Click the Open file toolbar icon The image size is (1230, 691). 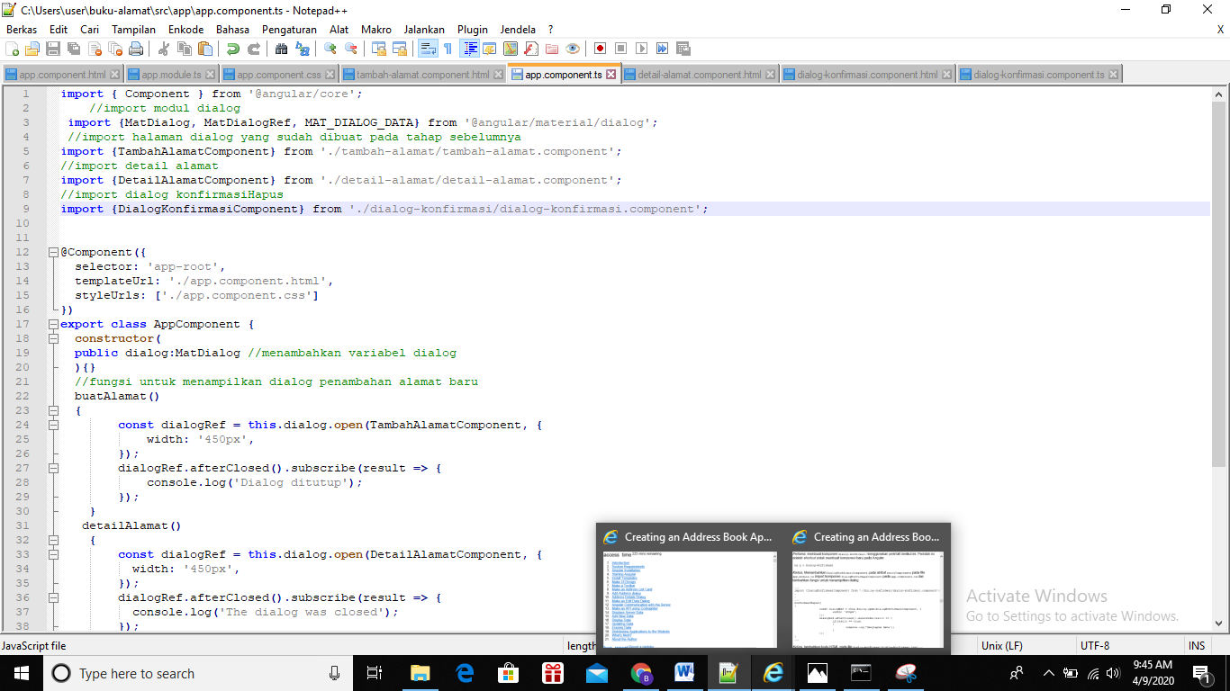pyautogui.click(x=32, y=49)
